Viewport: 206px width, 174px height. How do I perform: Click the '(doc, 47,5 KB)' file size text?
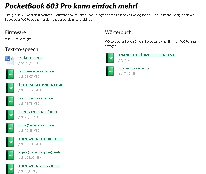tap(28, 63)
